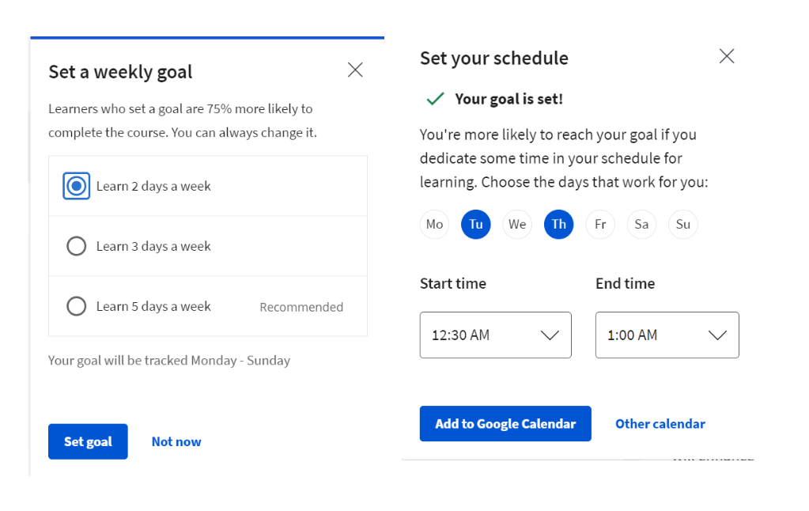Add Friday to learning days

pyautogui.click(x=600, y=225)
